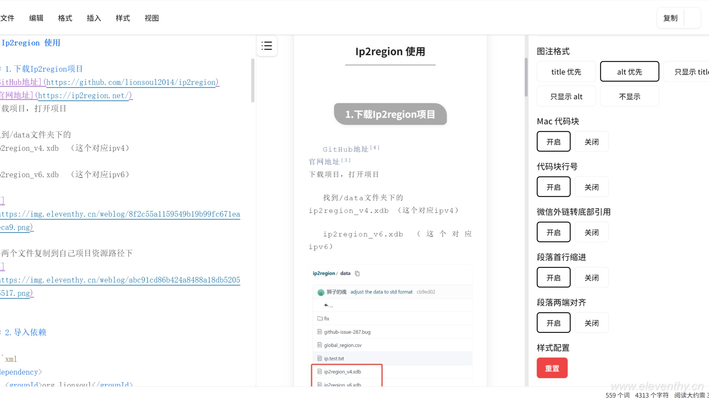Image resolution: width=709 pixels, height=398 pixels.
Task: Select the 只显示 alt caption option
Action: (x=566, y=96)
